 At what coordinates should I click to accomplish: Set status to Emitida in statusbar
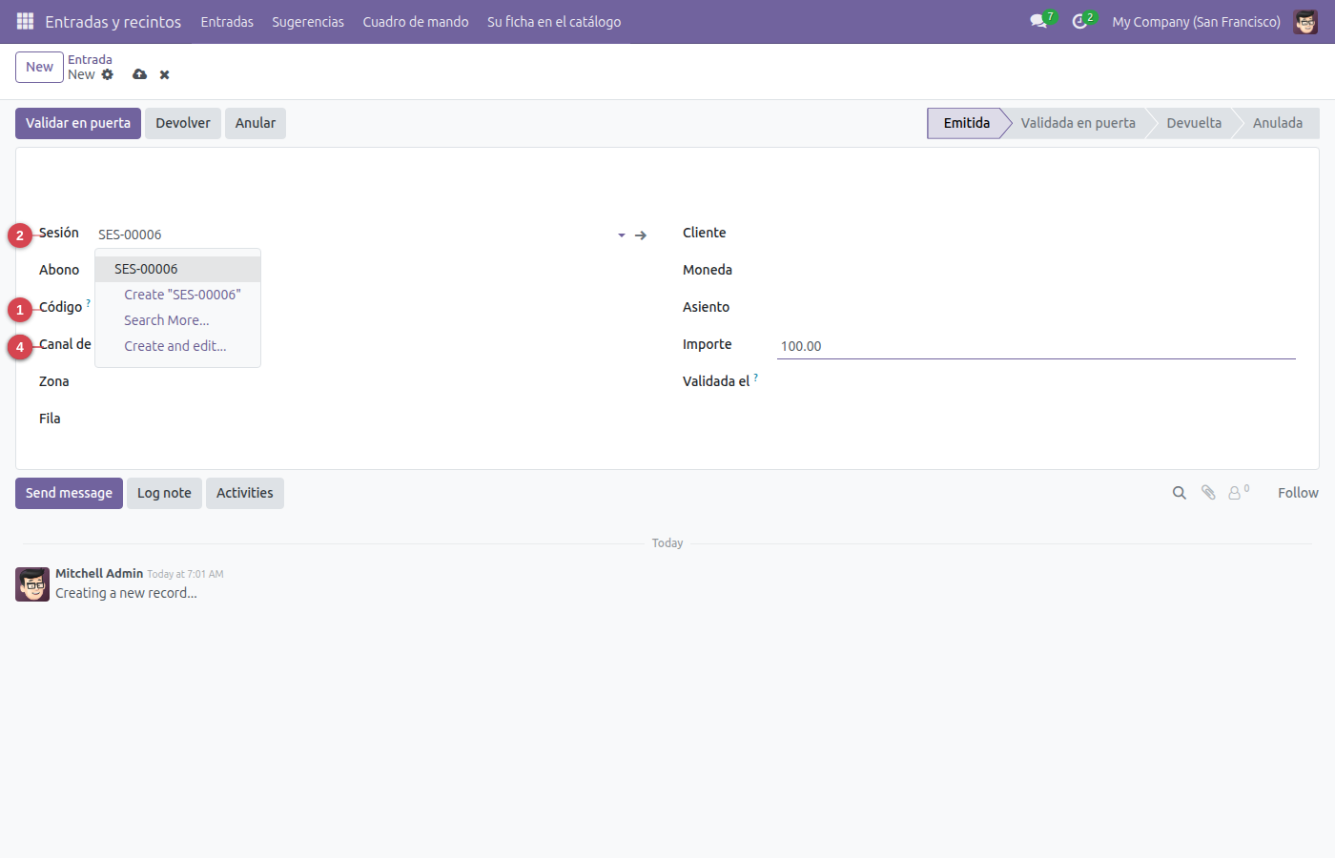pos(966,123)
